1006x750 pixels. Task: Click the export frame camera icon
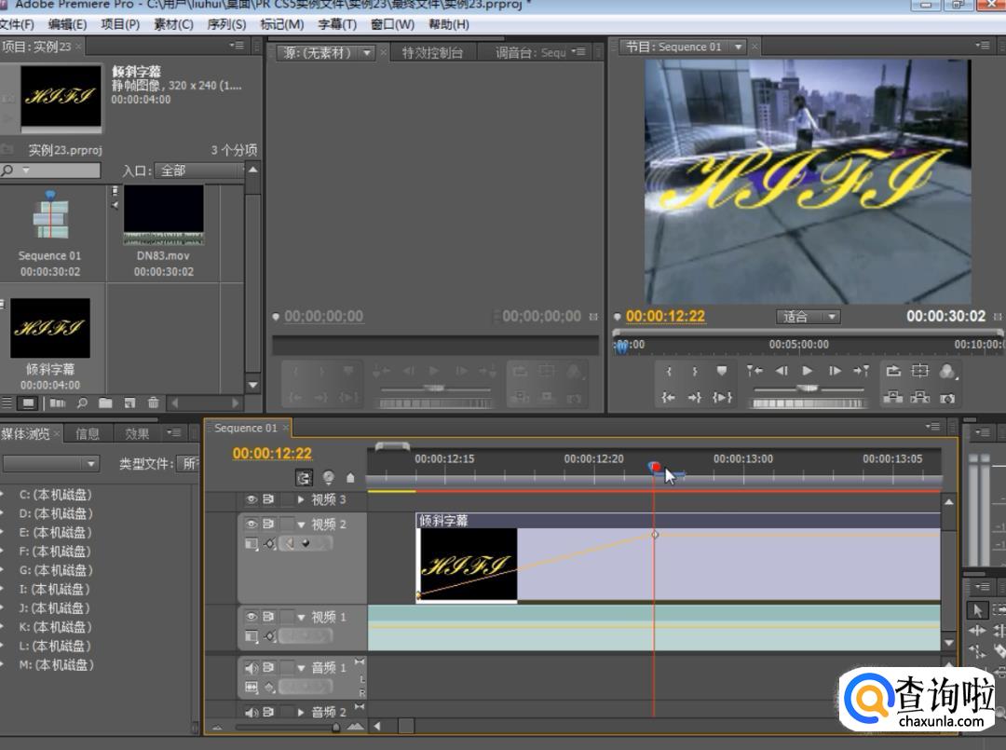[x=947, y=398]
